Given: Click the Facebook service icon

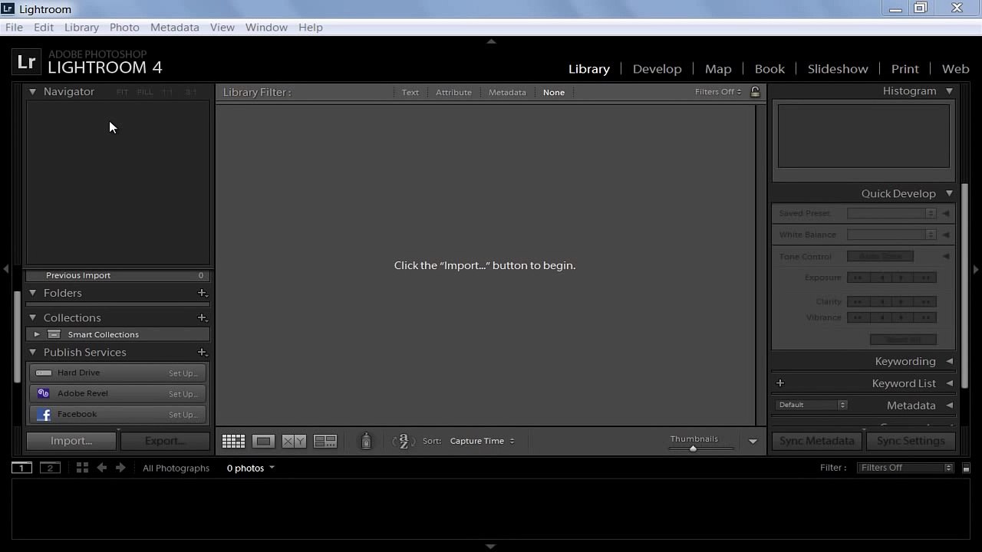Looking at the screenshot, I should pyautogui.click(x=44, y=415).
